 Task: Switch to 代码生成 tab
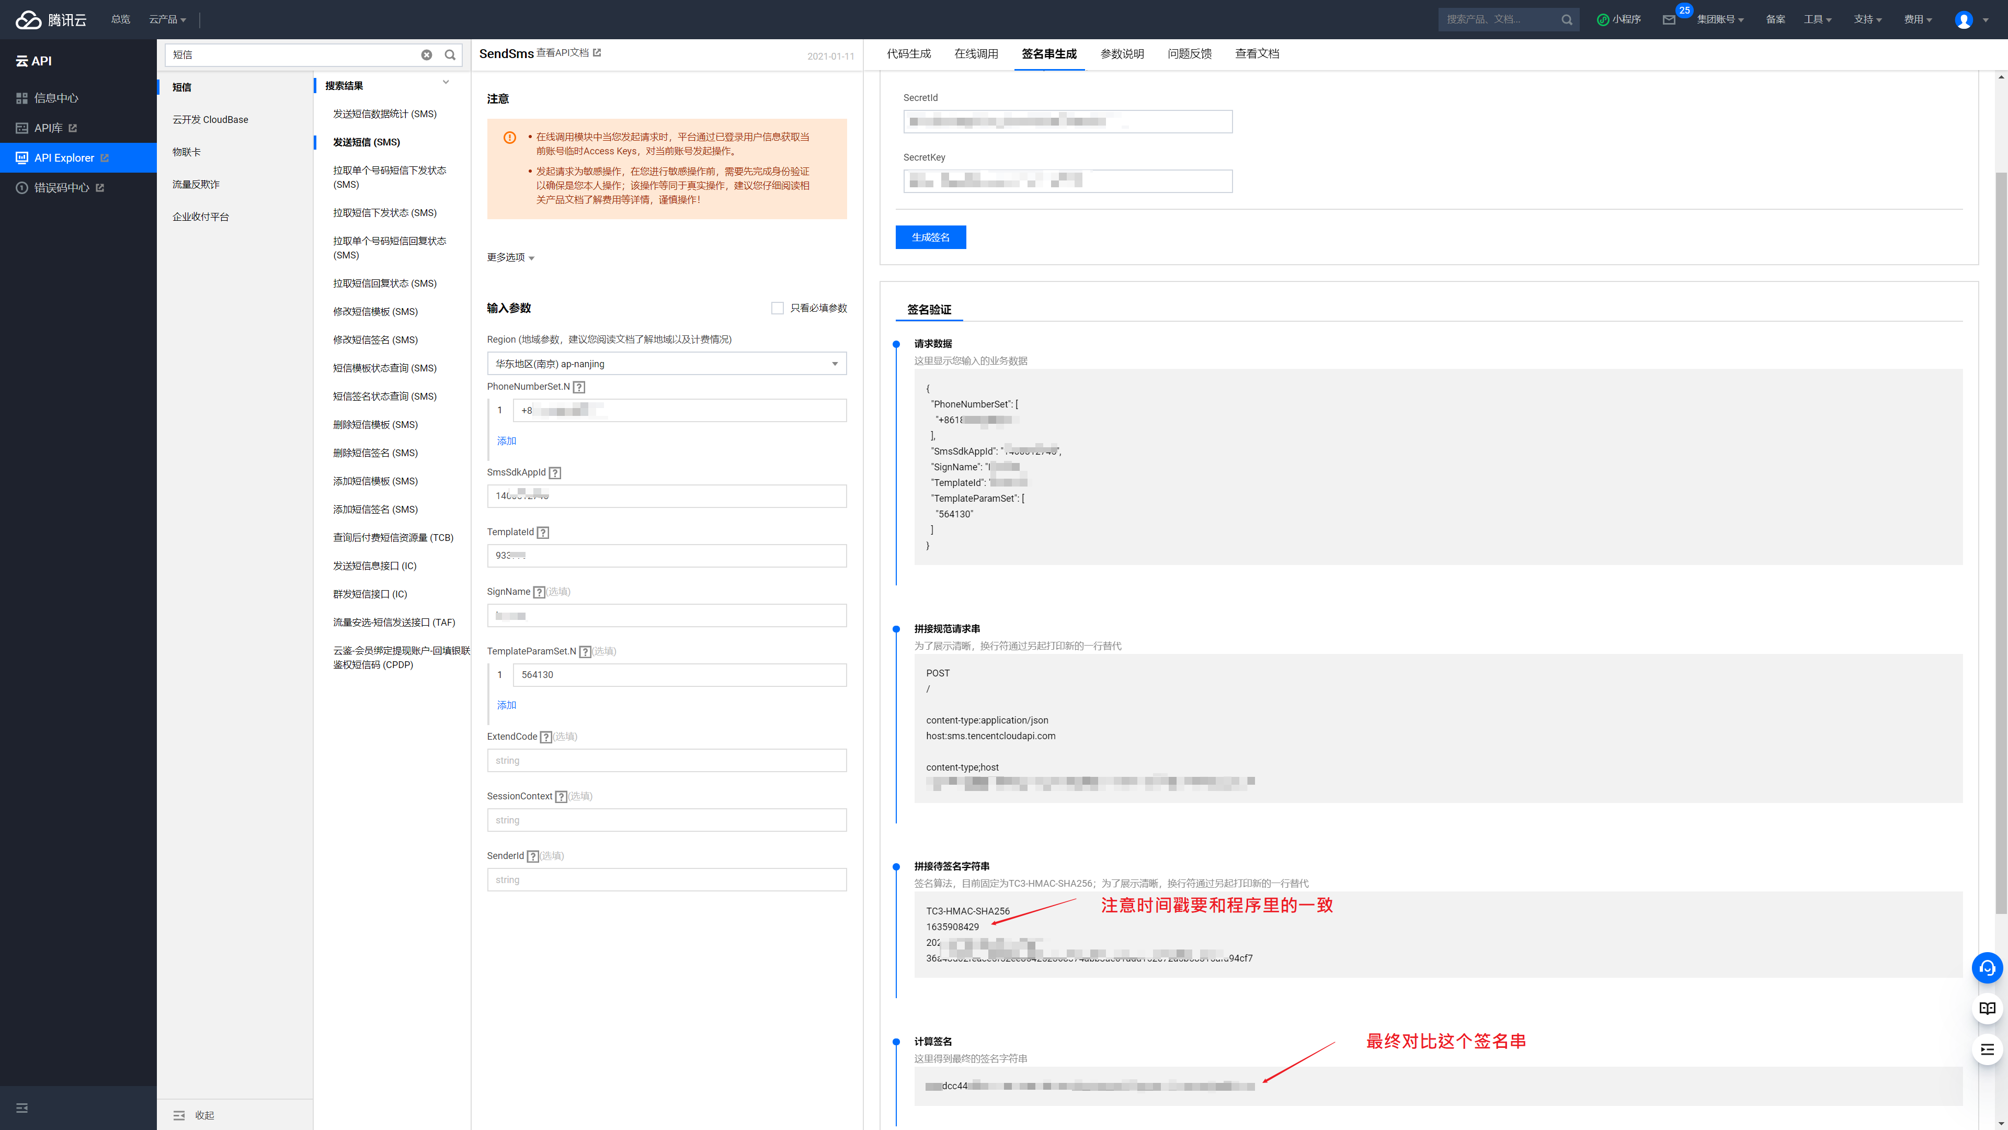click(909, 54)
